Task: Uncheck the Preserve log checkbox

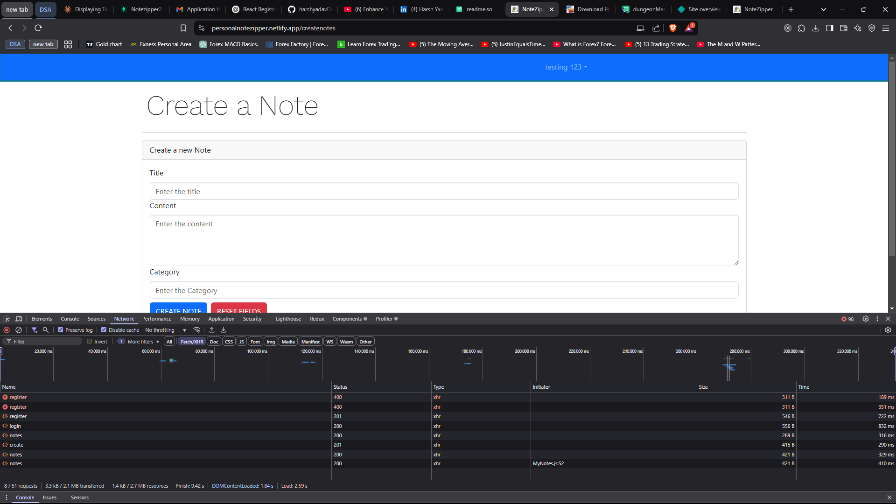Action: click(x=61, y=330)
